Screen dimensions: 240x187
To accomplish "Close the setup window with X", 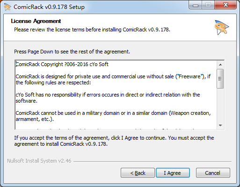I will [x=225, y=5].
